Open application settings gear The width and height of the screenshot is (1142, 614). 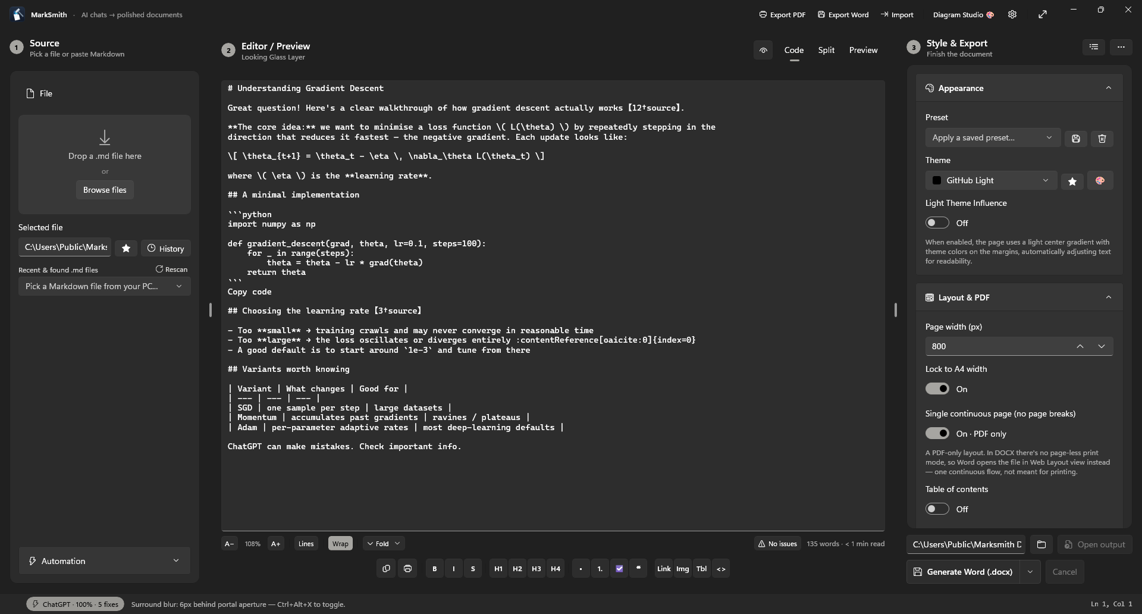[x=1012, y=14]
